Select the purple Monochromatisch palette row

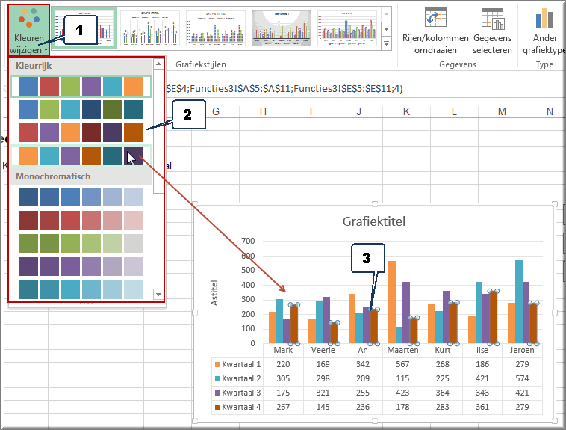[x=81, y=267]
